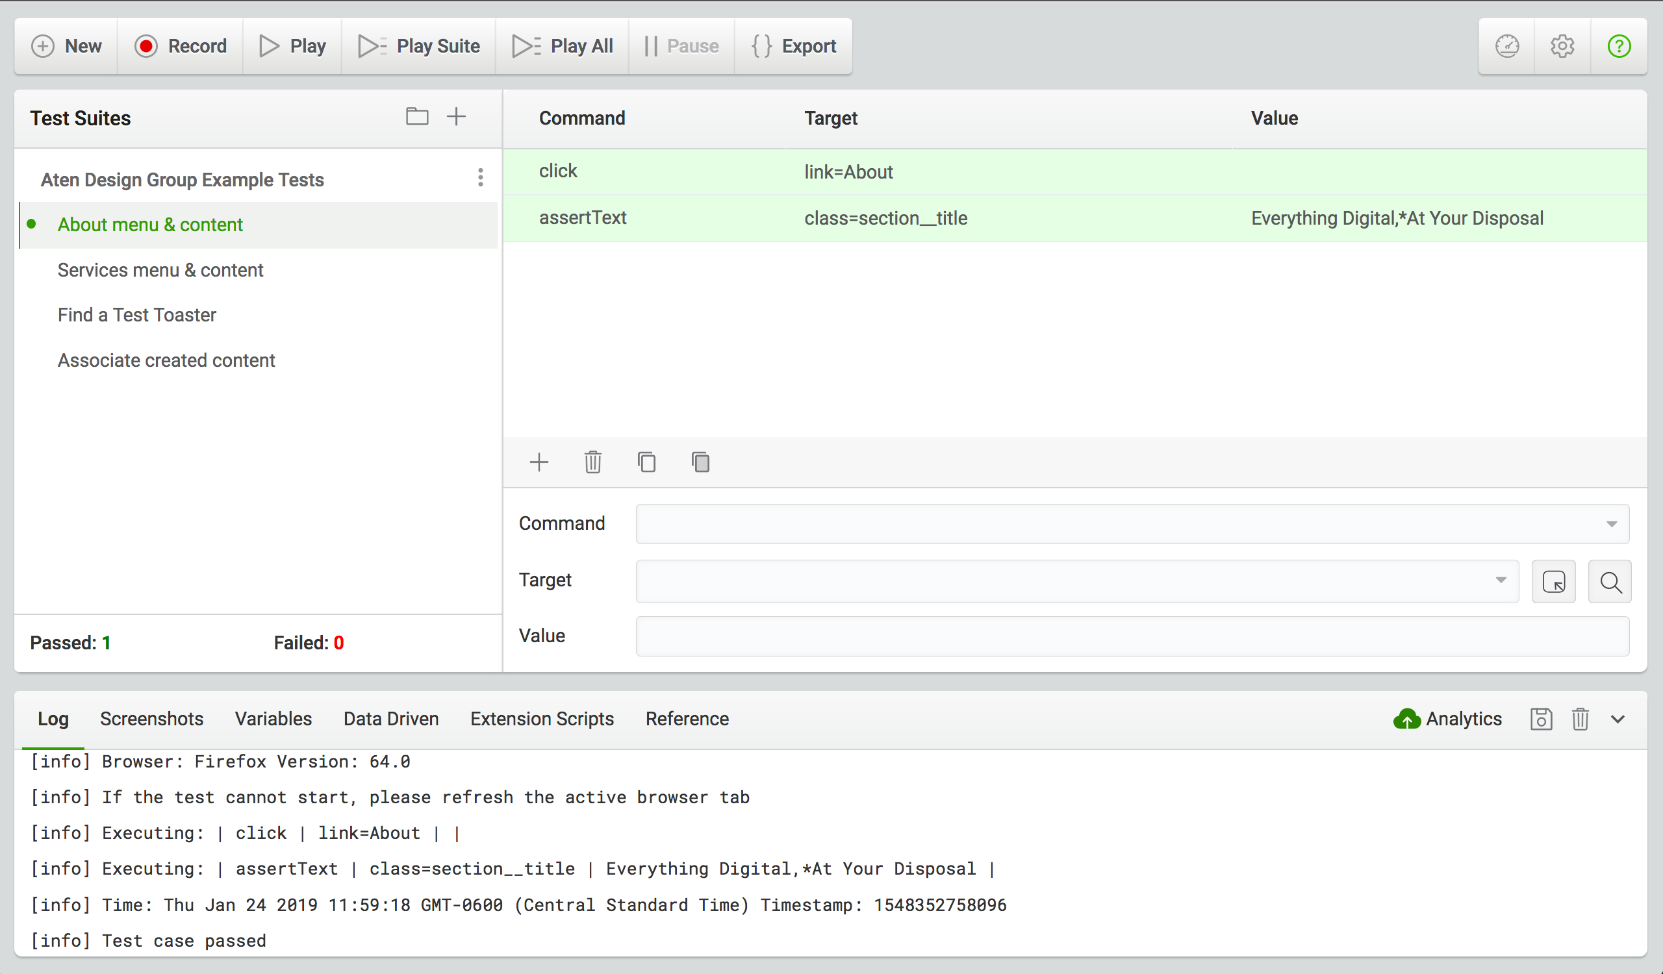
Task: Open the Associate created content test
Action: [x=166, y=360]
